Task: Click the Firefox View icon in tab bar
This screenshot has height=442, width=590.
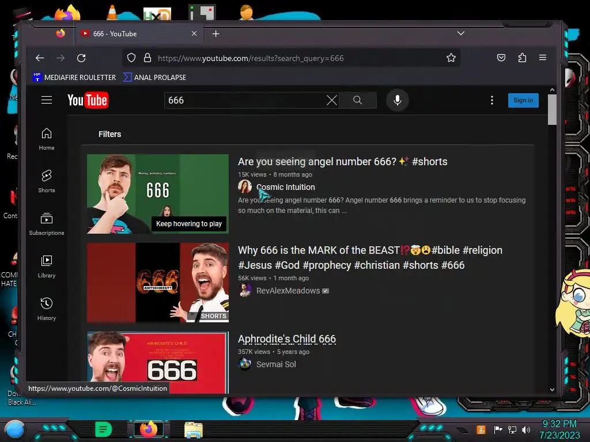Action: (x=60, y=33)
